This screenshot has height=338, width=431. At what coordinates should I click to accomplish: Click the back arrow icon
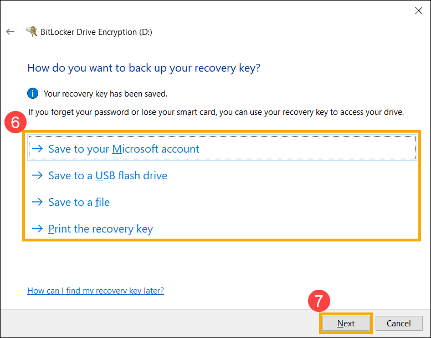click(10, 32)
